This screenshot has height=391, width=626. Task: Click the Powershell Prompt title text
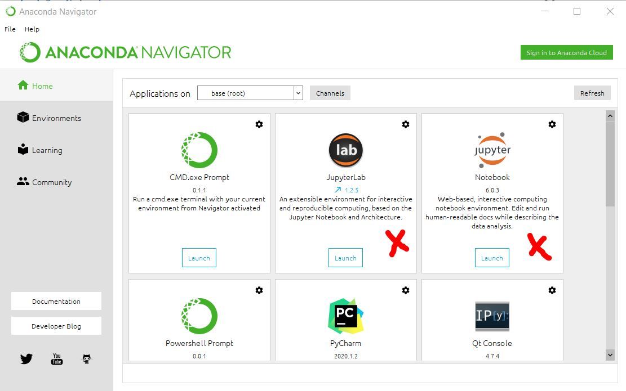click(199, 343)
